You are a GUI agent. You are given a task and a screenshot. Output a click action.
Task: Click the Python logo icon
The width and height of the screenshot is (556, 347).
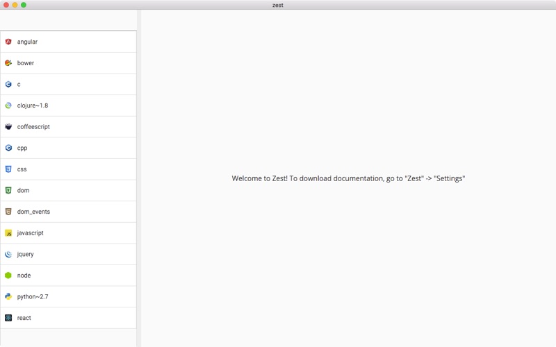(8, 297)
